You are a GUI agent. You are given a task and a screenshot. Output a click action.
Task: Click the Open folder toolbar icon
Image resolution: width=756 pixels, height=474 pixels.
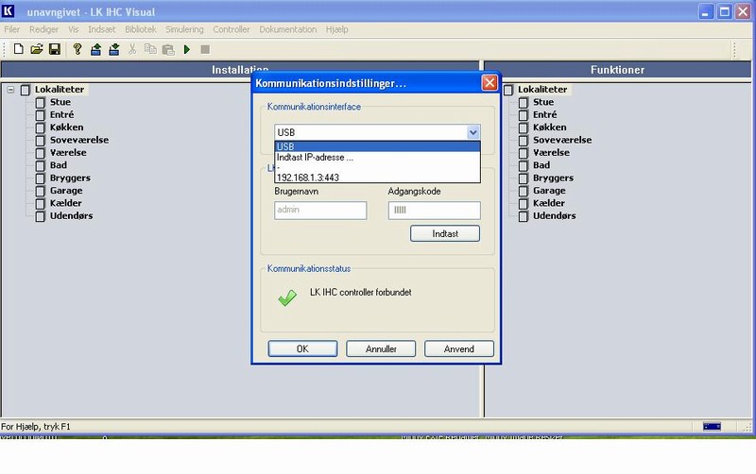point(37,49)
